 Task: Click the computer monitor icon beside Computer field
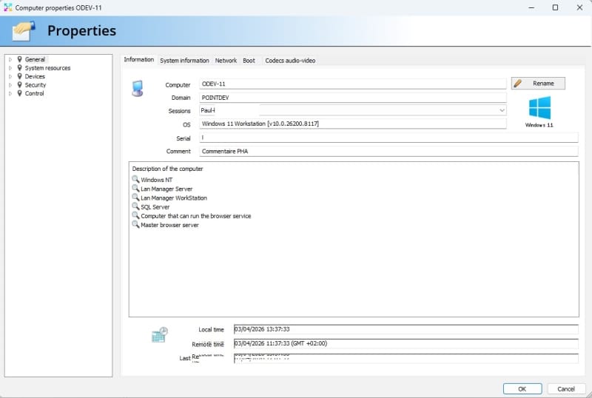pyautogui.click(x=137, y=89)
